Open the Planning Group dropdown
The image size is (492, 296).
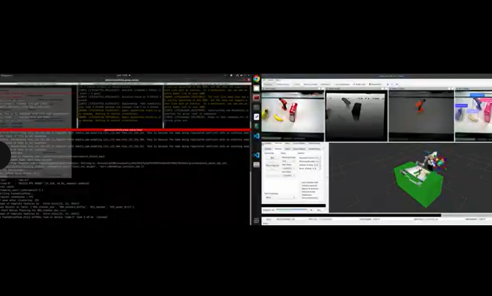[x=286, y=160]
